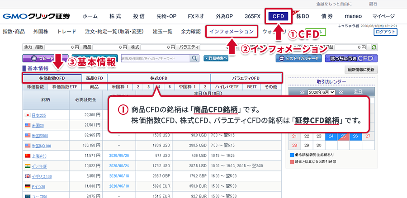Screen dimensions: 407x198
Task: Click the 本日 link in calendar
Action: pos(358,92)
